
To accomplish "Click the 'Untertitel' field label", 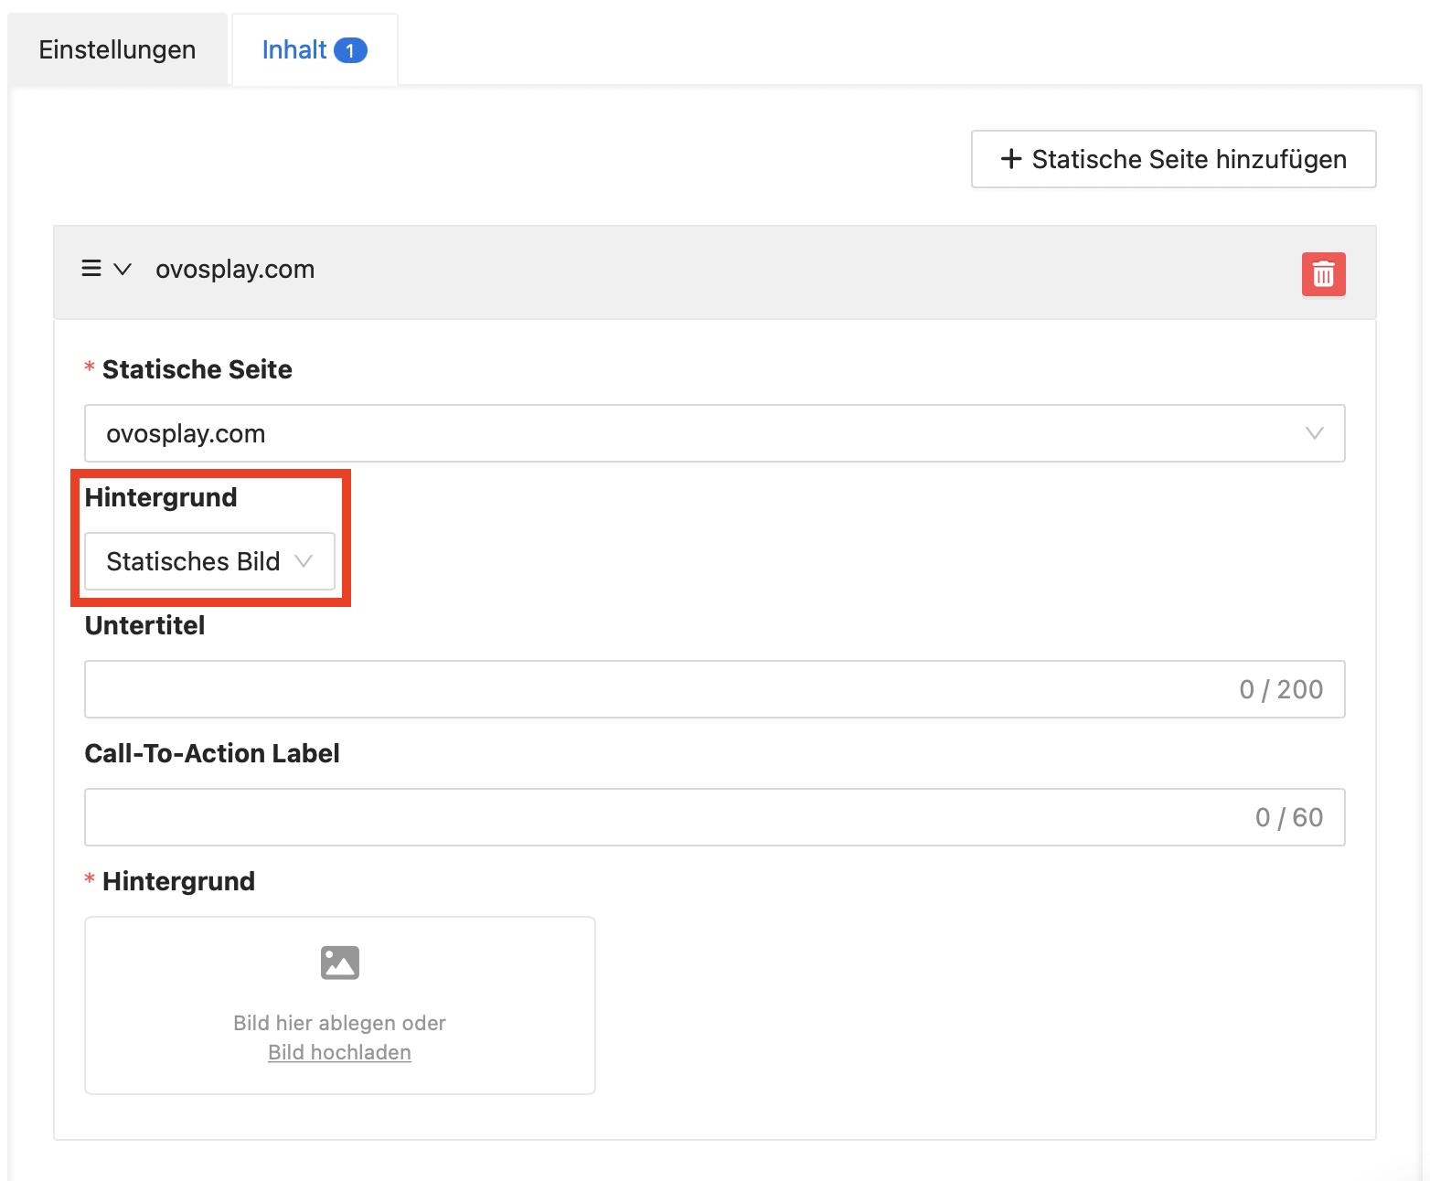I will (144, 625).
